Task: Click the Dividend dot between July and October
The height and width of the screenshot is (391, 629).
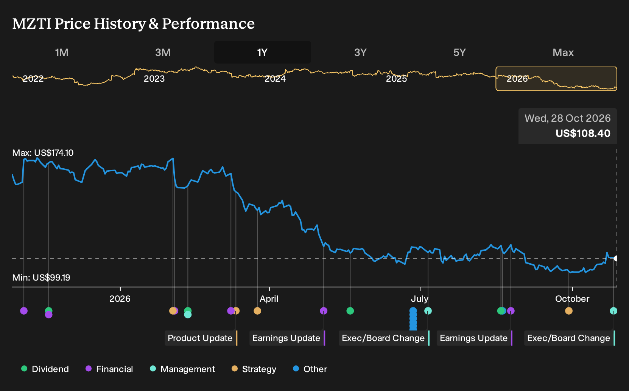Action: tap(501, 311)
